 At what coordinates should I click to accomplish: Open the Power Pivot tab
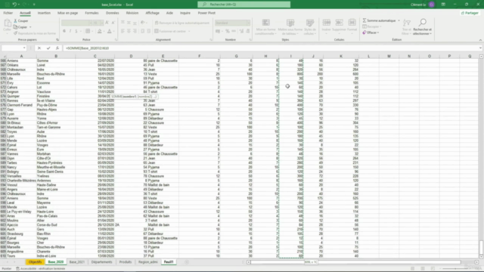point(206,13)
